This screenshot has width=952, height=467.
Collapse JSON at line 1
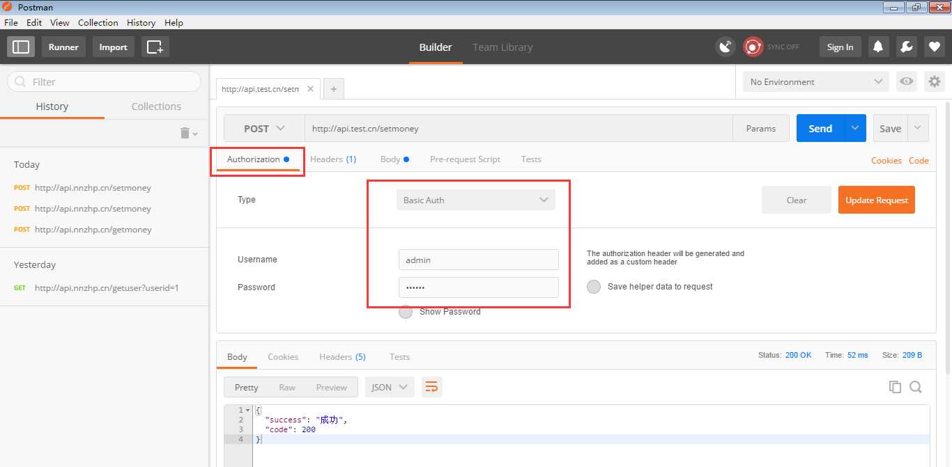(x=247, y=411)
